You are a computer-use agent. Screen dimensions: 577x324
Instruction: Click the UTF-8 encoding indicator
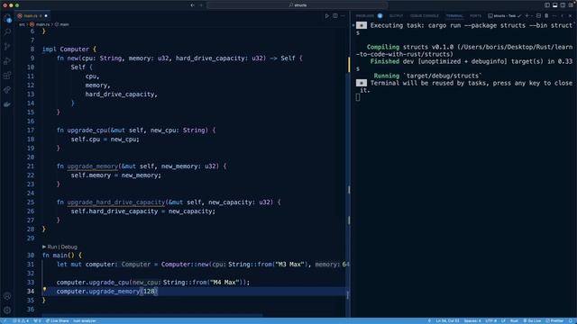pyautogui.click(x=490, y=320)
